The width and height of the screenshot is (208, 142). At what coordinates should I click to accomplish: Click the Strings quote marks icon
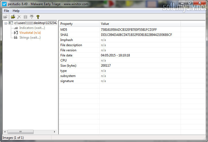(16, 38)
